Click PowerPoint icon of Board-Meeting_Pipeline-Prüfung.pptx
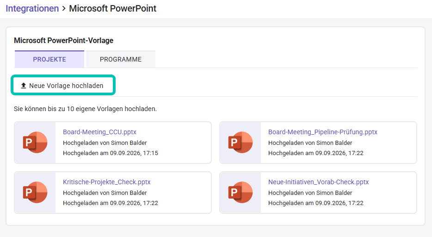This screenshot has width=432, height=237. click(x=241, y=143)
